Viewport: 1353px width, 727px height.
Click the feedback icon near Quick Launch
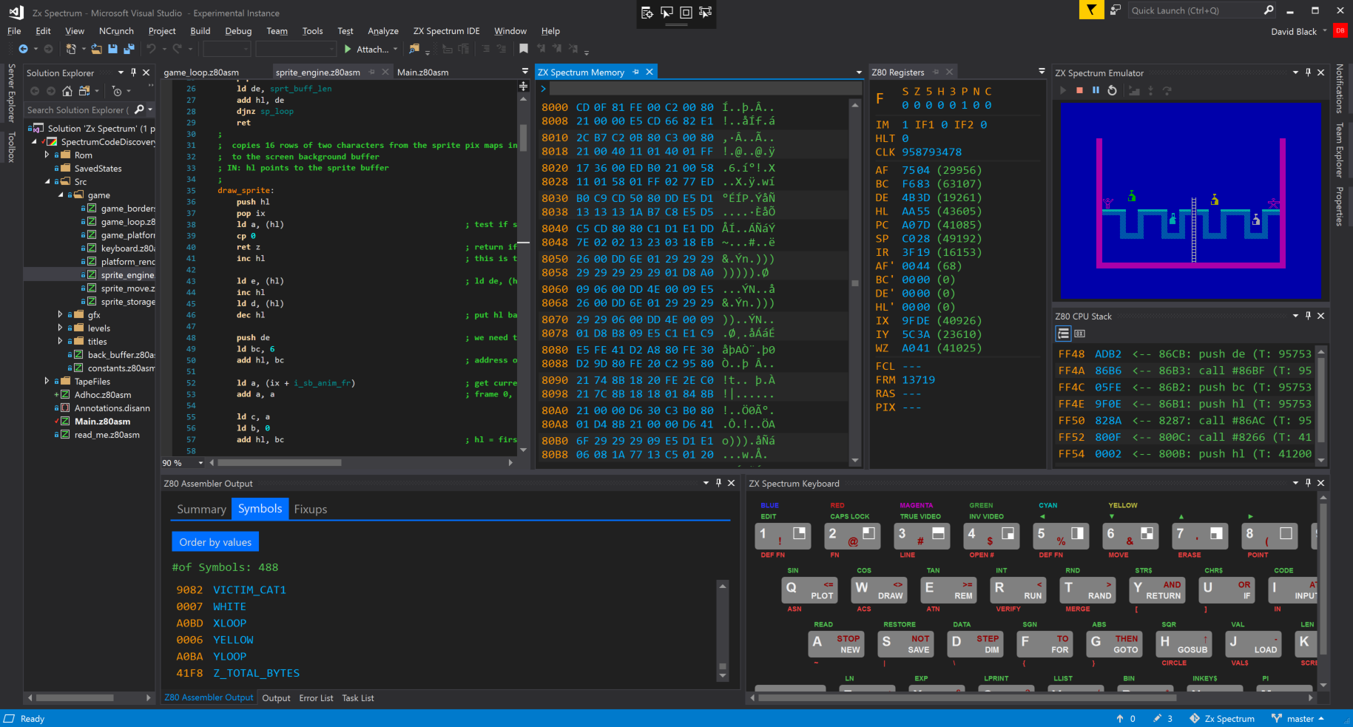[1115, 10]
